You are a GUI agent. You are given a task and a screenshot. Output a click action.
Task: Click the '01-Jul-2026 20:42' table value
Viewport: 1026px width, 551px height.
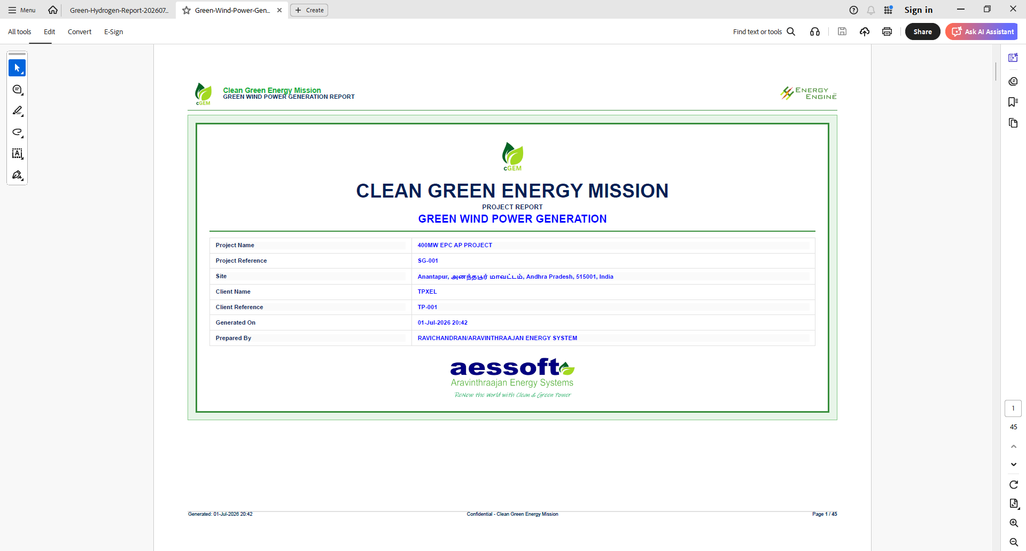[442, 323]
